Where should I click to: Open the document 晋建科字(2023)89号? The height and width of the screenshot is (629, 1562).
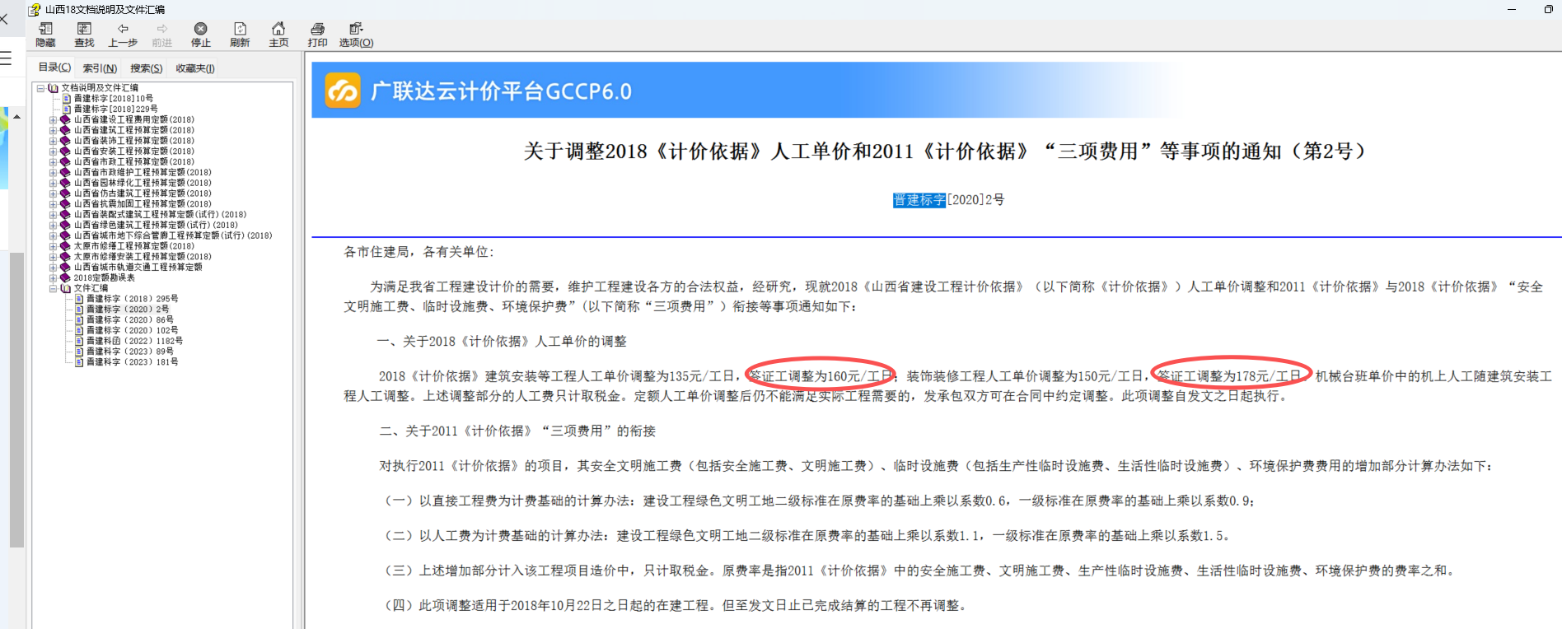[x=129, y=352]
